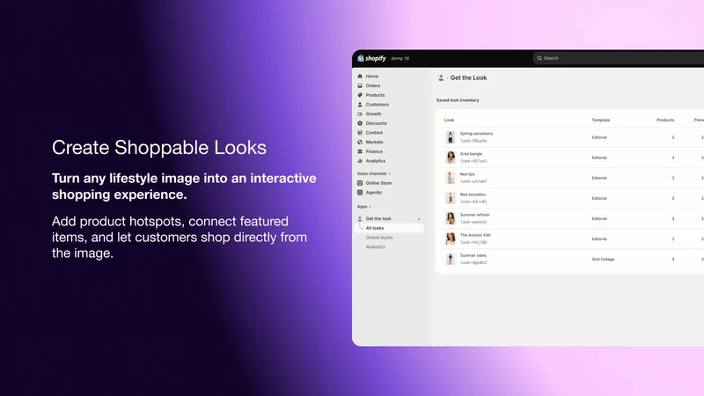Screen dimensions: 704x396
Task: Click the Content image icon
Action: click(x=360, y=133)
